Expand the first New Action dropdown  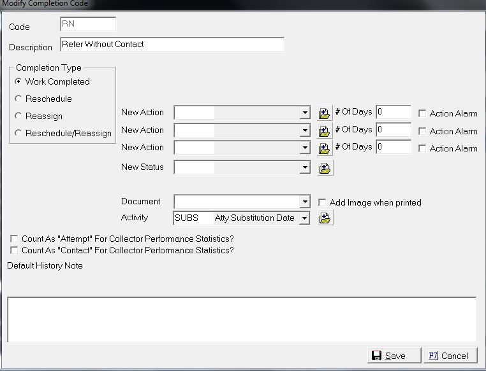click(x=306, y=113)
